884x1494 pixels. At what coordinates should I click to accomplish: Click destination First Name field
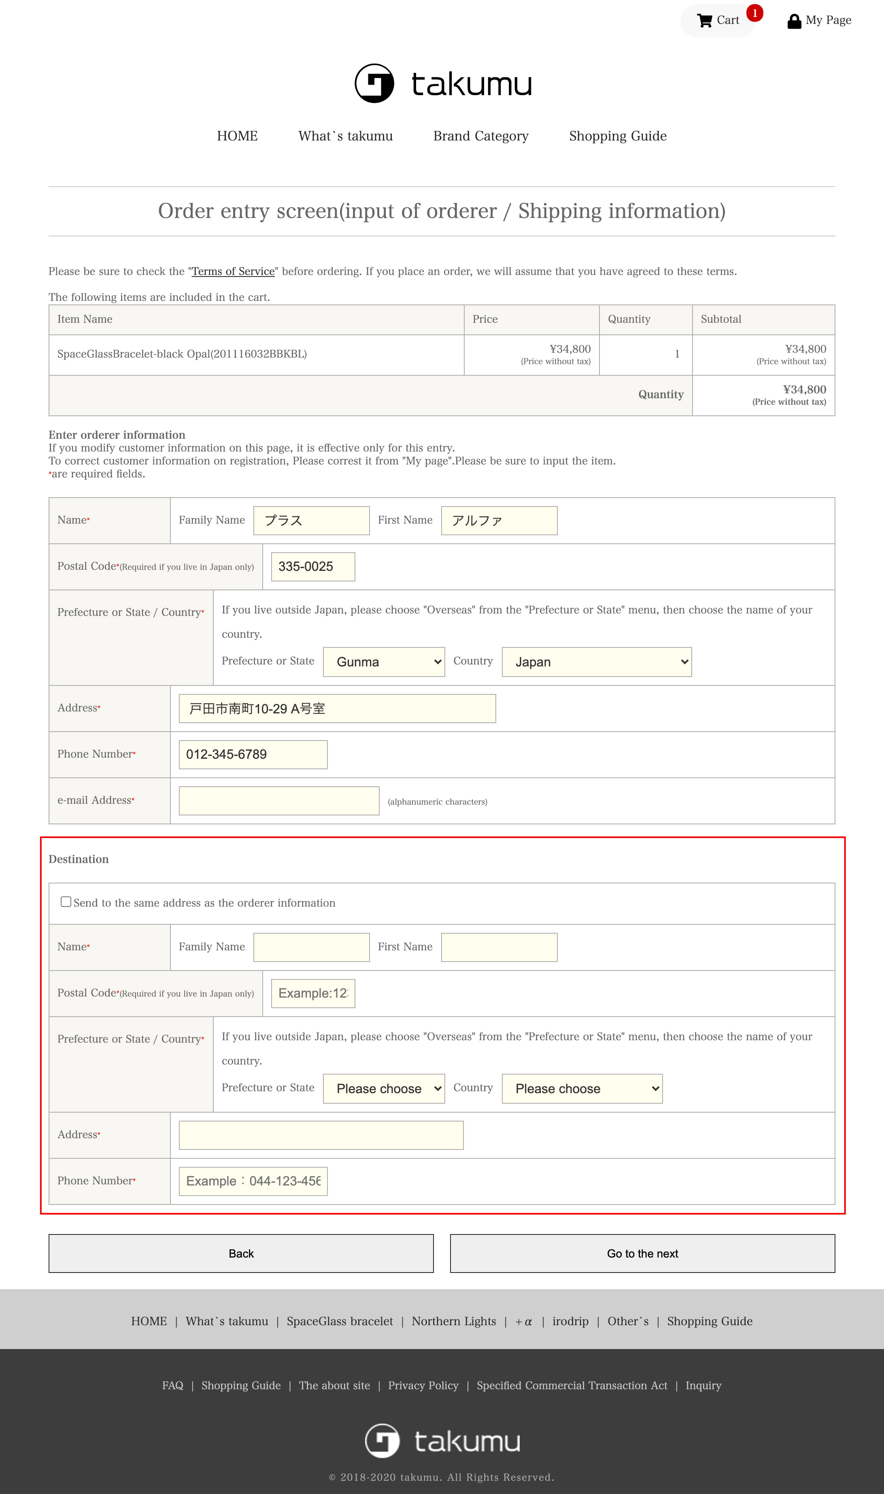pyautogui.click(x=499, y=947)
